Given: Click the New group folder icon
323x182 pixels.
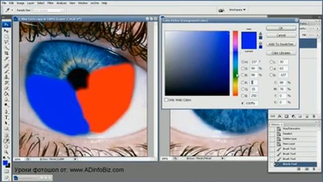Looking at the screenshot, I should [300, 117].
